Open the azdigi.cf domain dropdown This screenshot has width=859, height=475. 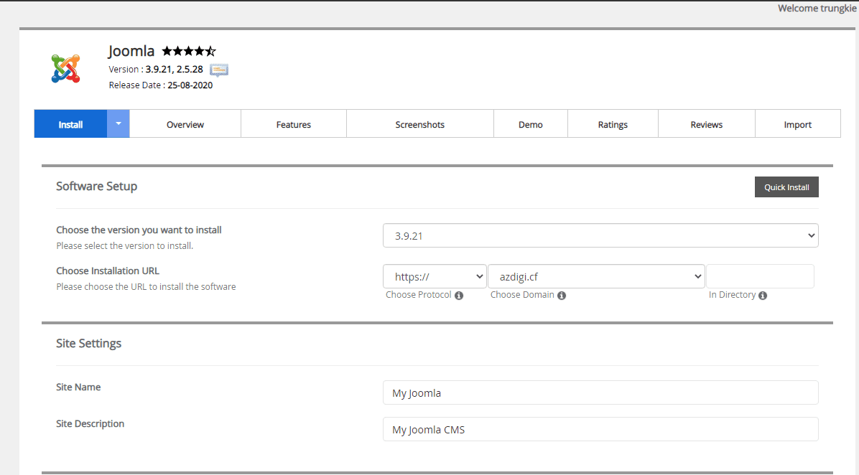coord(596,276)
